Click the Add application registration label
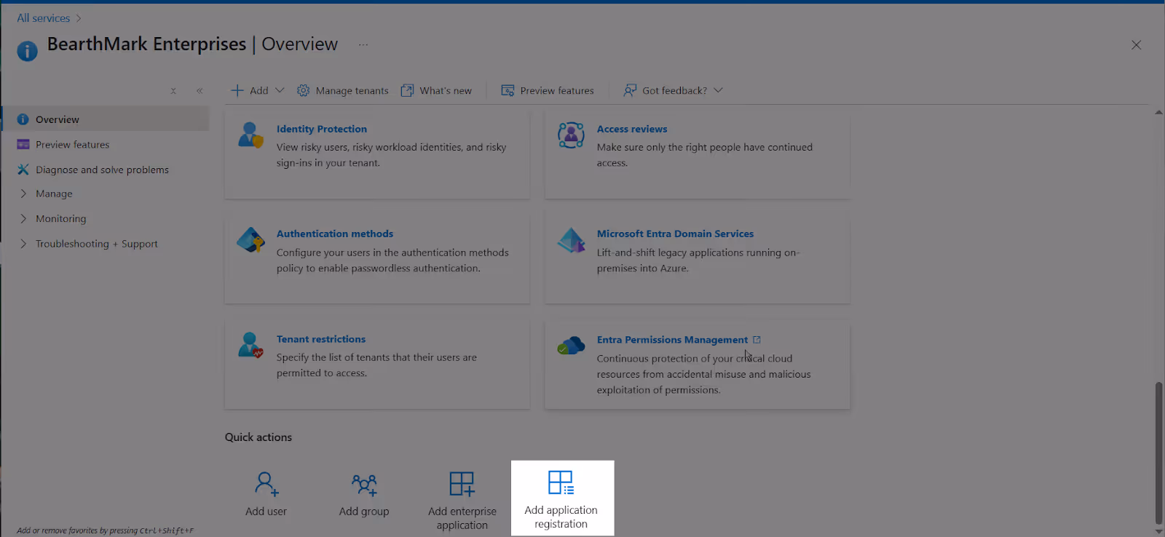The height and width of the screenshot is (537, 1165). [561, 517]
